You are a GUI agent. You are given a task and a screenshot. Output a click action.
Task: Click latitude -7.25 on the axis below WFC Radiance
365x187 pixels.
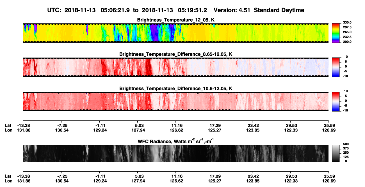pos(62,176)
